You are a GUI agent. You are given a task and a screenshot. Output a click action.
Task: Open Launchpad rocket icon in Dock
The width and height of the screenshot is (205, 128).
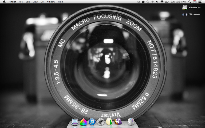[101, 122]
